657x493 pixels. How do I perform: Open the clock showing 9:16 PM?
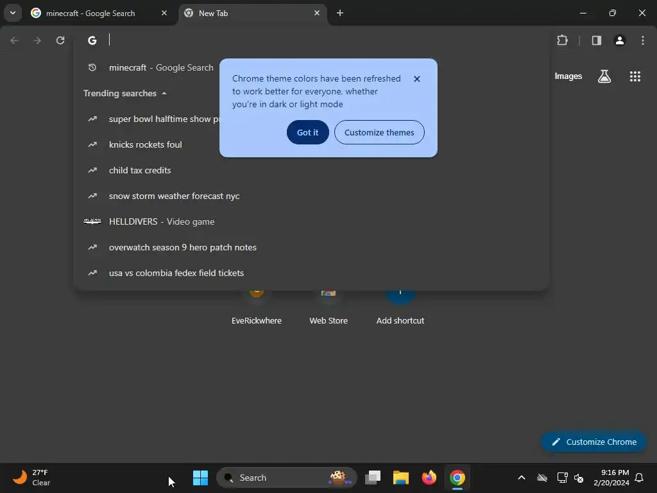(x=611, y=478)
